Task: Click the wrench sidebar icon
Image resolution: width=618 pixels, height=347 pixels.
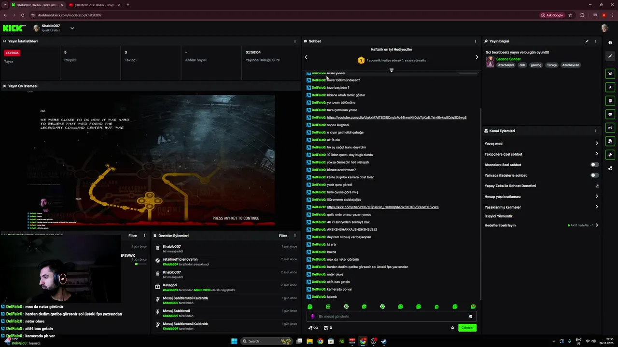Action: tap(610, 155)
